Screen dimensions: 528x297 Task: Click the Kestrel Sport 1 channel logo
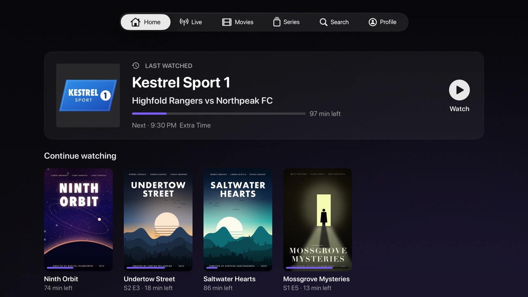pyautogui.click(x=88, y=95)
